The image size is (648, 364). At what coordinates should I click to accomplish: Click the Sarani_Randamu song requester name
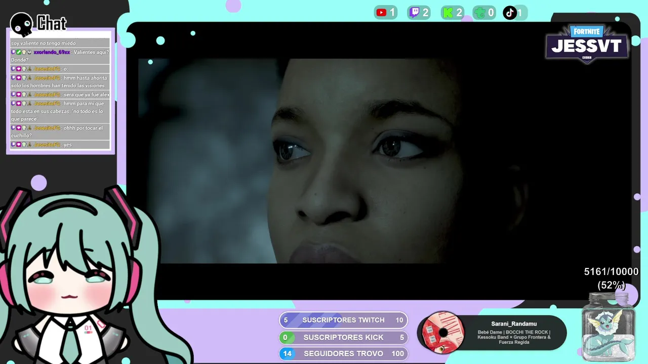click(514, 324)
